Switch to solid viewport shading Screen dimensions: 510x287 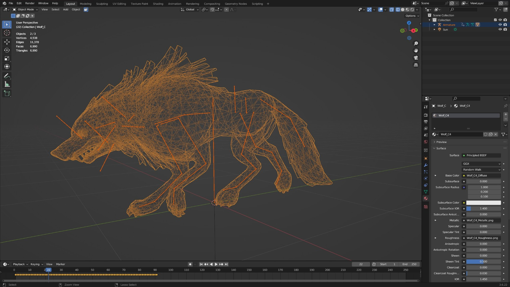(x=403, y=10)
